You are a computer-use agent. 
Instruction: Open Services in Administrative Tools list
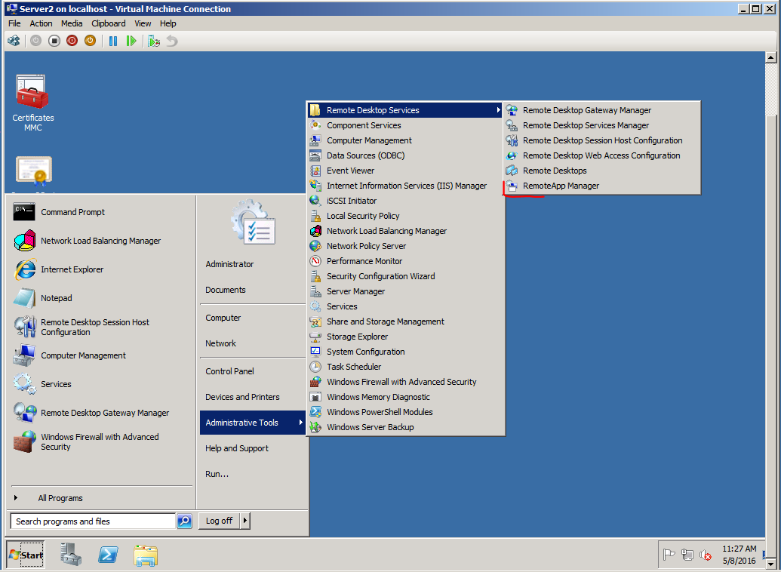point(405,306)
